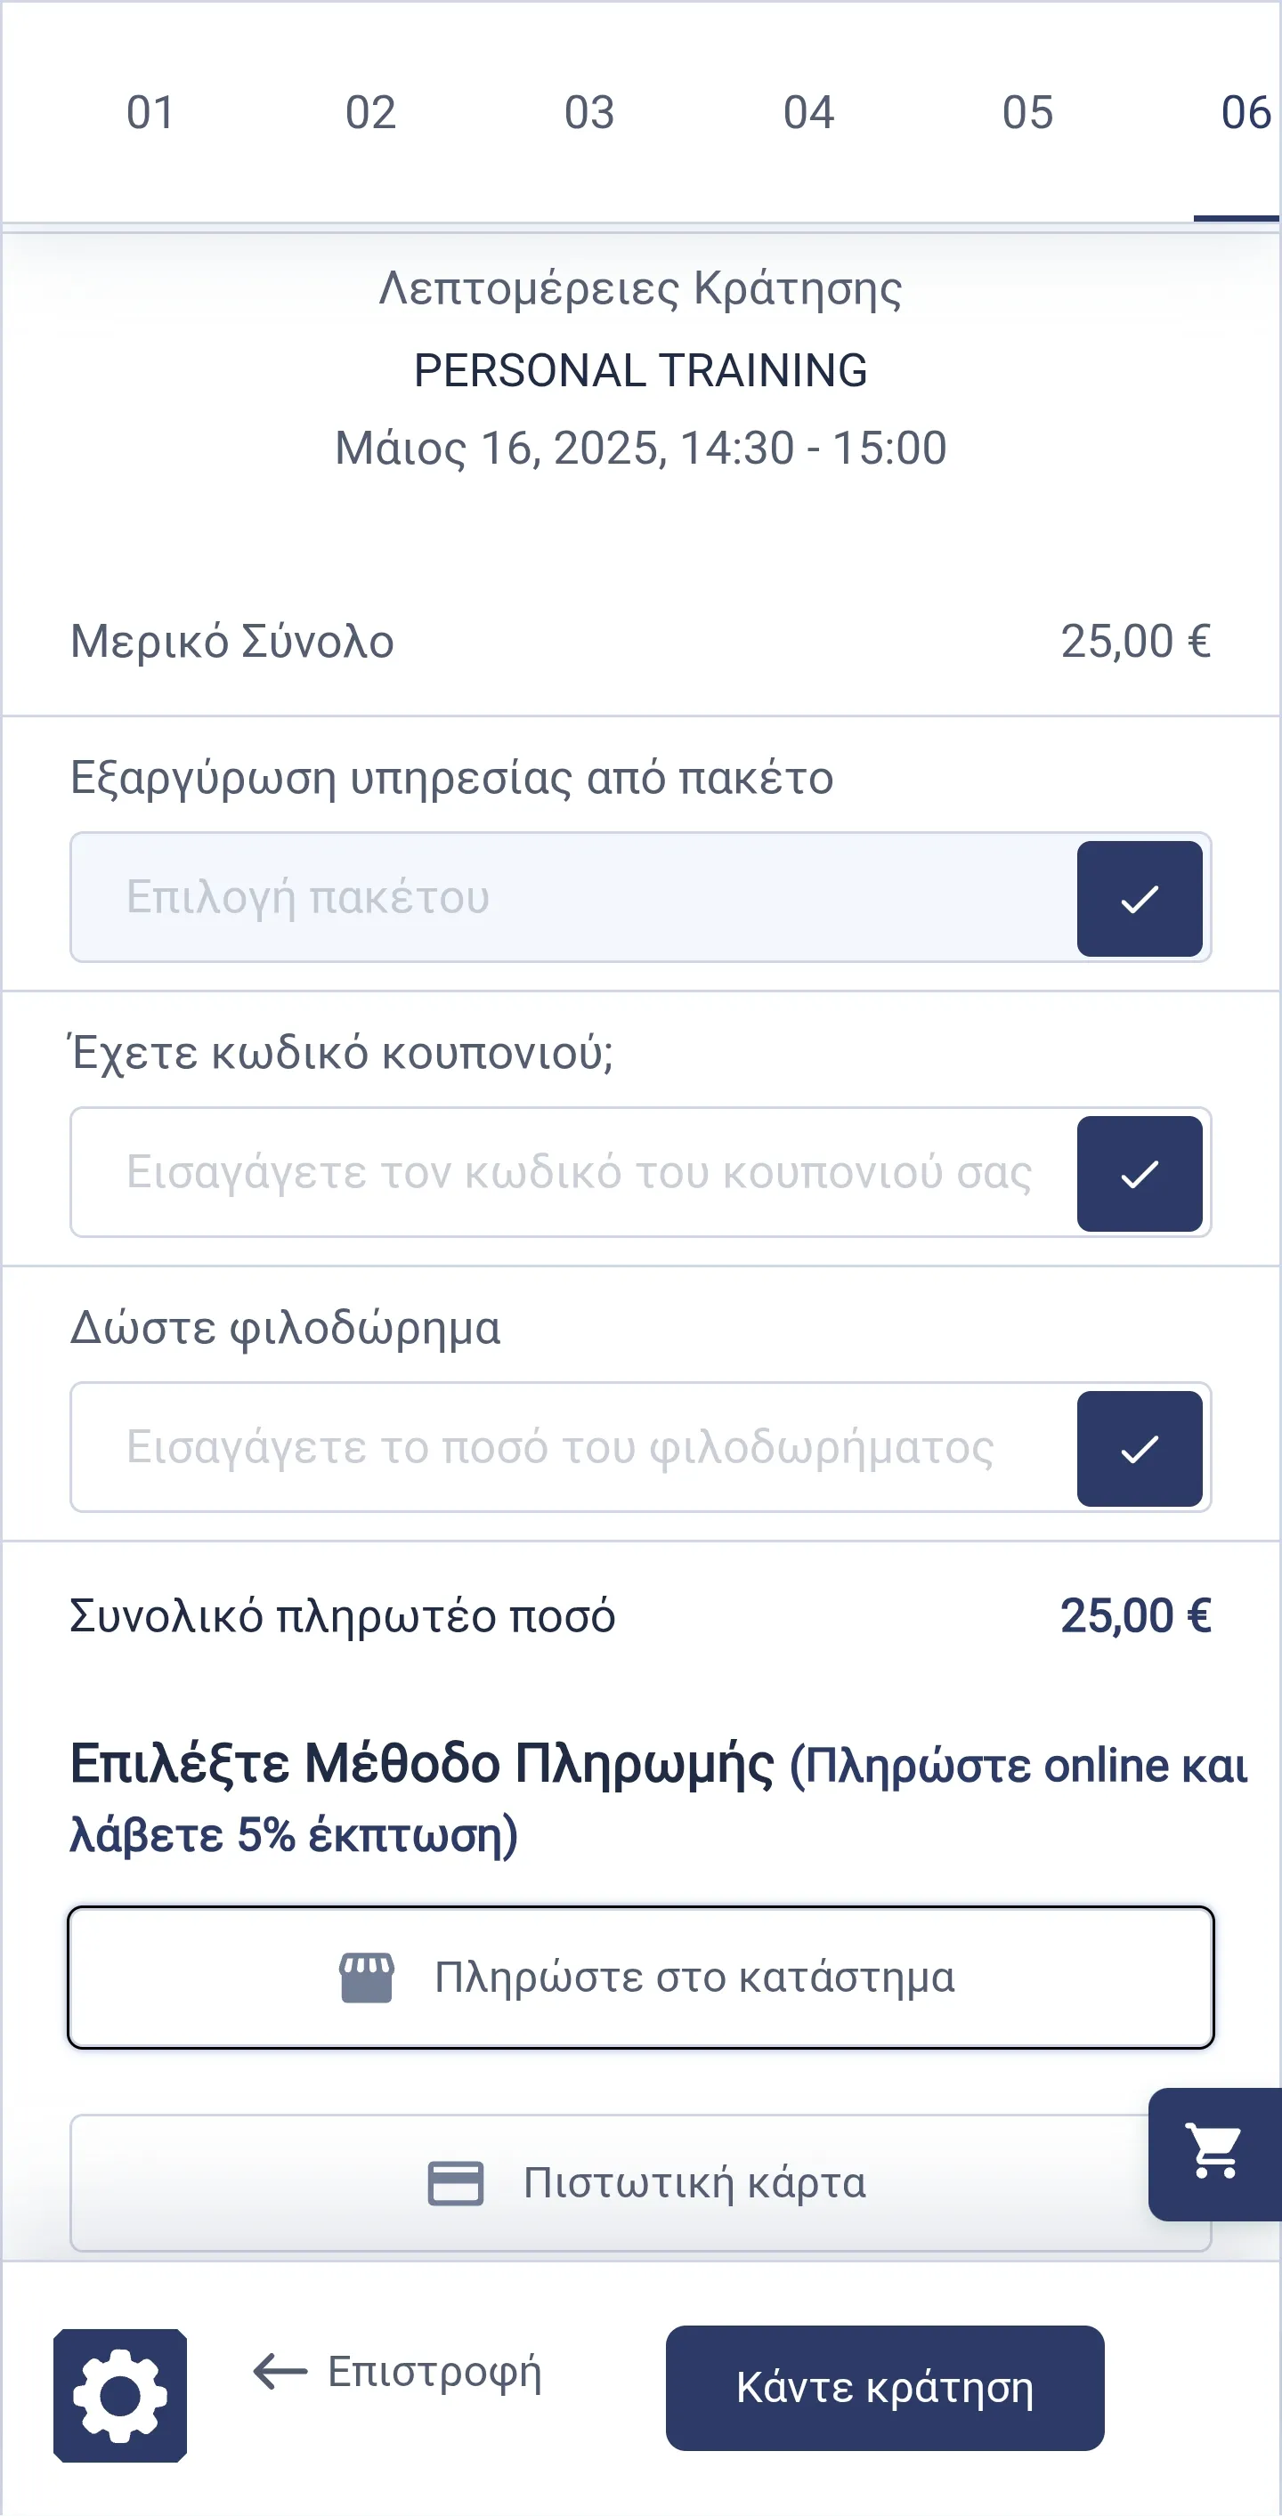This screenshot has height=2516, width=1282.
Task: Click the back arrow icon
Action: [280, 2372]
